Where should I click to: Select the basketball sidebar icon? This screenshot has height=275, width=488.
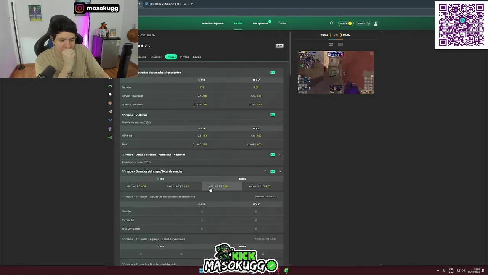click(x=110, y=103)
